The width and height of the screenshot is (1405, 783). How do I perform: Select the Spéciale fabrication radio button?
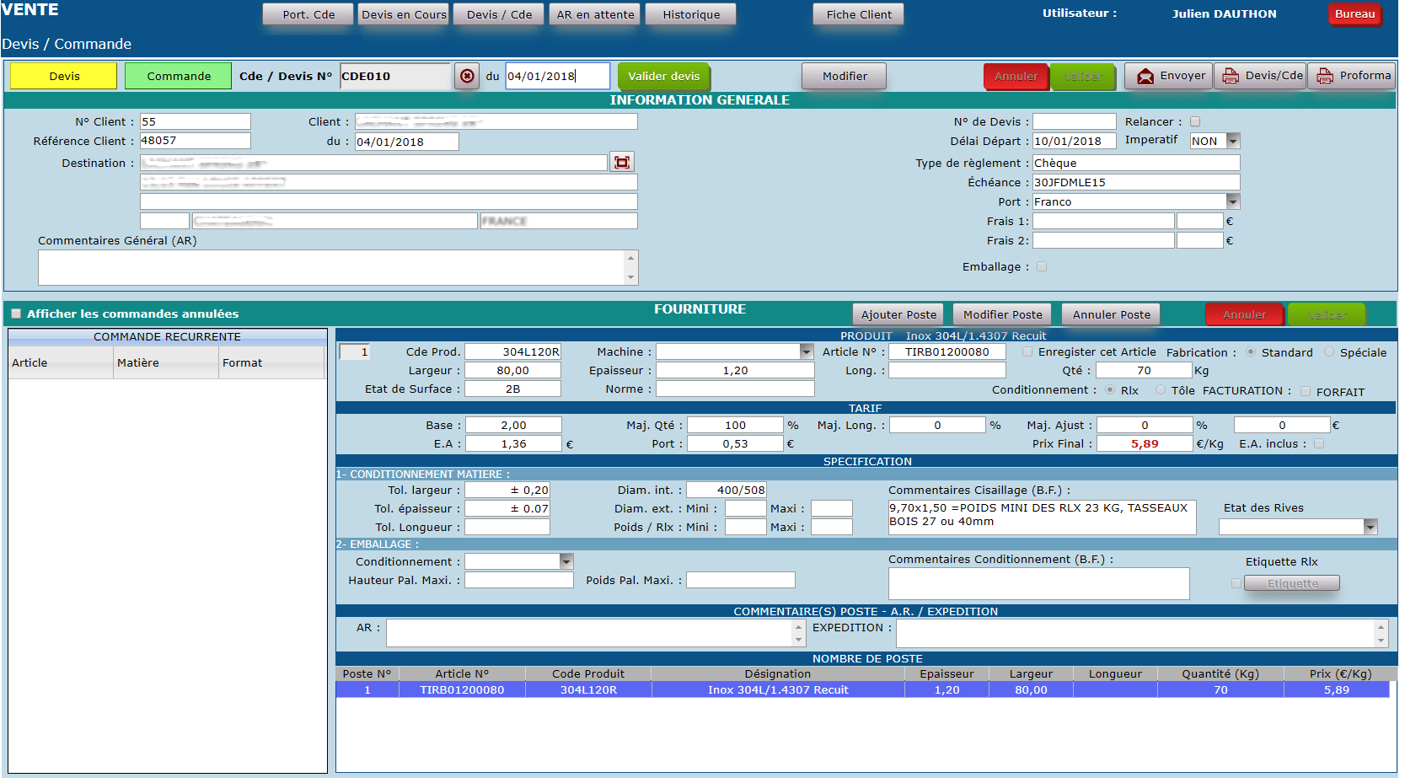coord(1329,352)
